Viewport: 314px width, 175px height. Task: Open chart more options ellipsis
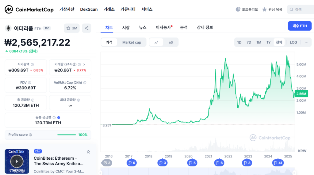click(x=306, y=42)
